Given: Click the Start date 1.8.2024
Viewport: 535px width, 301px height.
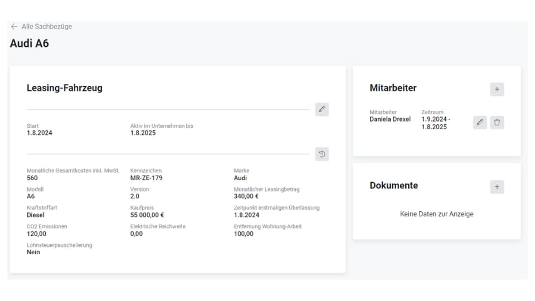Looking at the screenshot, I should click(40, 133).
